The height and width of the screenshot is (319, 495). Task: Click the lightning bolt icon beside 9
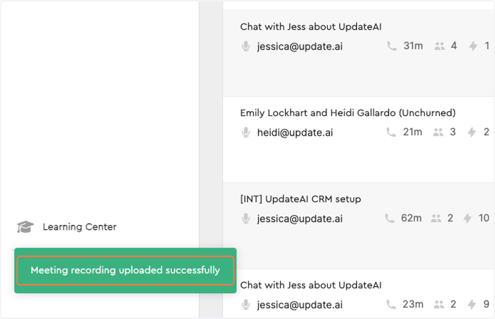tap(473, 305)
